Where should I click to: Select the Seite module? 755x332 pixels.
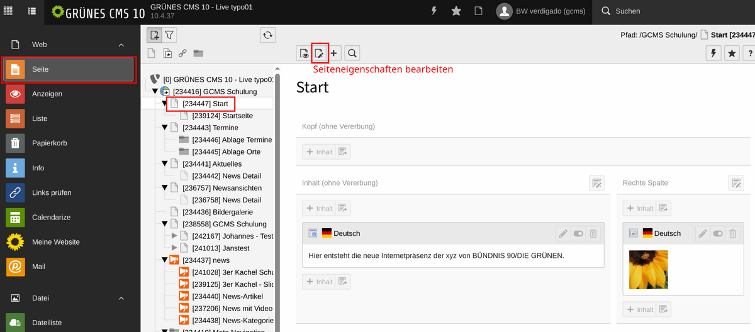pos(69,69)
